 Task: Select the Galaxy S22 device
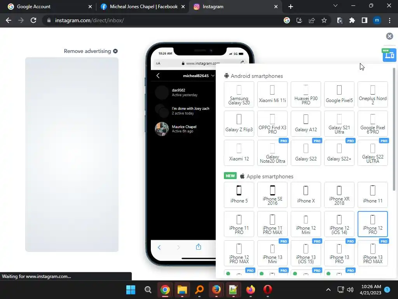click(x=306, y=153)
